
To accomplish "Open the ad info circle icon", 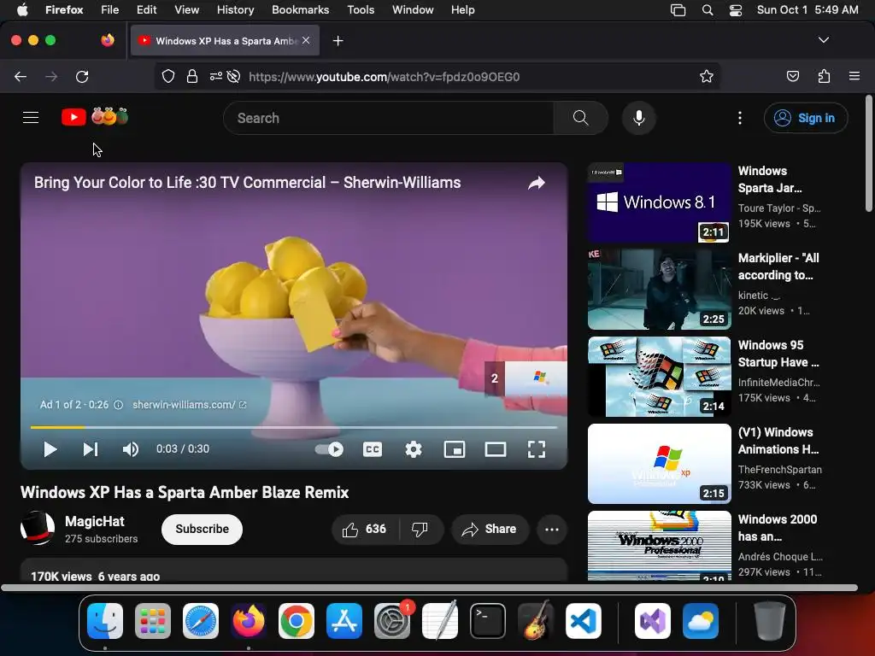I will click(118, 405).
